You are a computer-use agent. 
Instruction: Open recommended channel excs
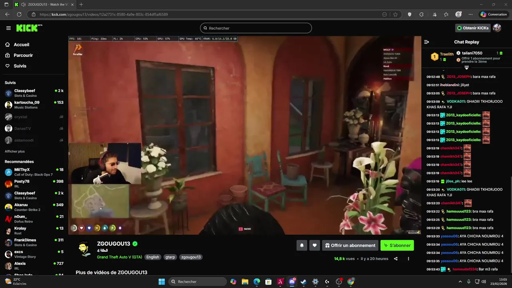point(34,254)
